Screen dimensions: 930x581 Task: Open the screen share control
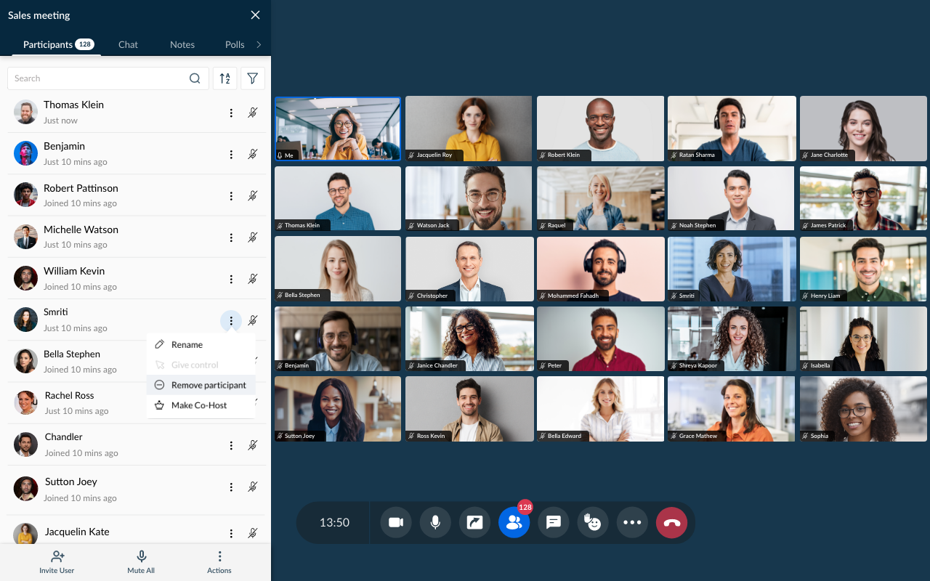[x=474, y=522]
